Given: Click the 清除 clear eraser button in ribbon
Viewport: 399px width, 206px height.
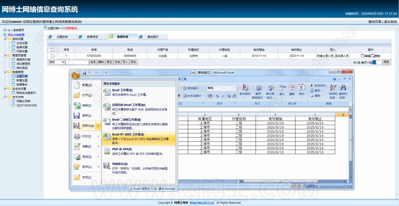Looking at the screenshot, I should tap(316, 96).
